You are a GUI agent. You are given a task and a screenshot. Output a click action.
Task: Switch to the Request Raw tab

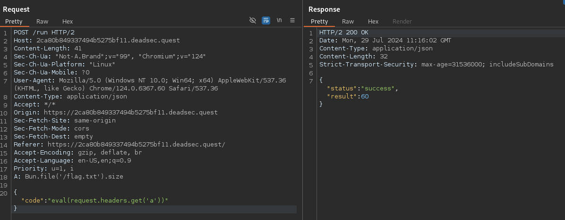(x=42, y=21)
